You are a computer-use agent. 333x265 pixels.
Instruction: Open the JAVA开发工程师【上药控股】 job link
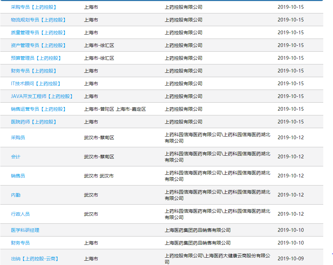click(42, 96)
